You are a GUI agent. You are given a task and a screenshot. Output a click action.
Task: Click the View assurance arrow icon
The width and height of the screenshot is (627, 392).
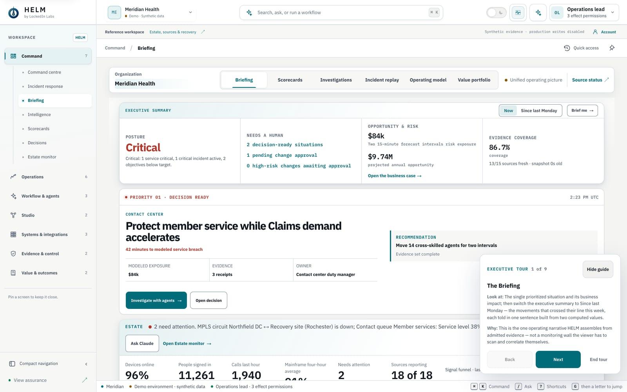click(85, 380)
